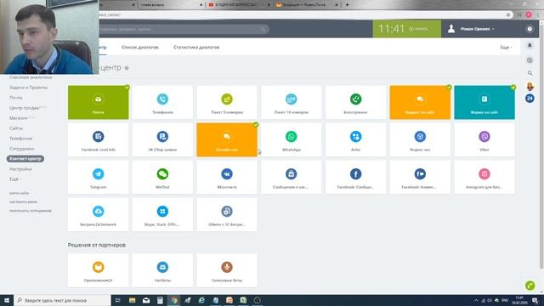Screen dimensions: 544x306
Task: Focus the Bitrix24 top search field
Action: 184,30
